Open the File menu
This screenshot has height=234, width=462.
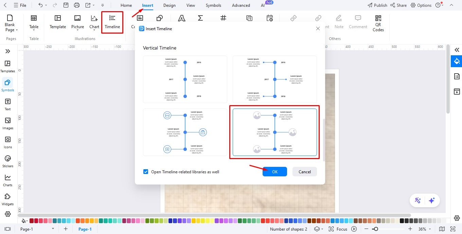20,5
